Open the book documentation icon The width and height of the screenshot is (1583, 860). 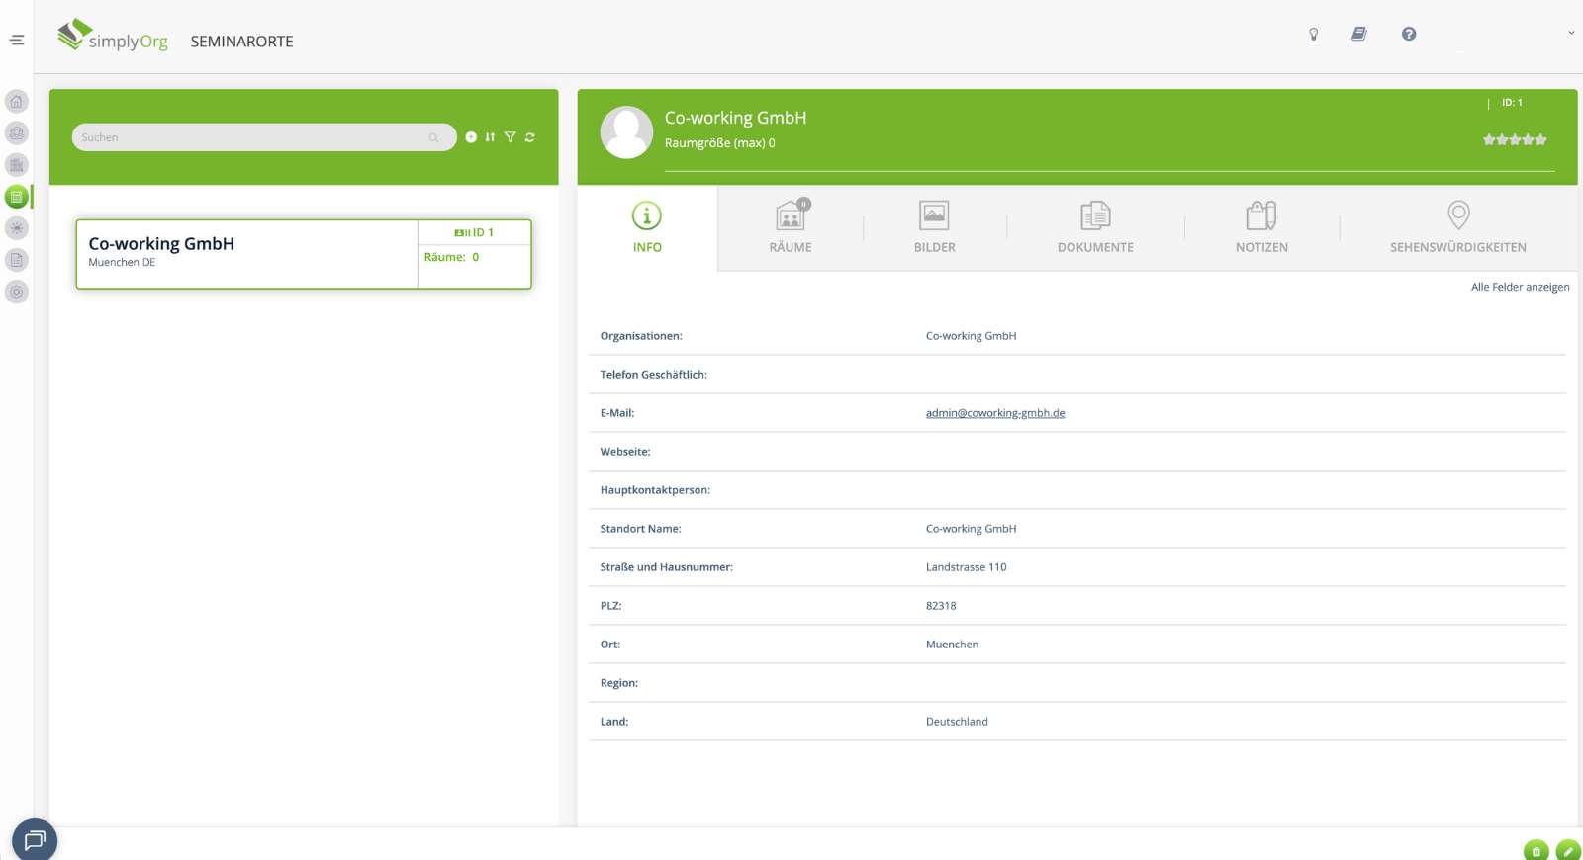point(1359,35)
